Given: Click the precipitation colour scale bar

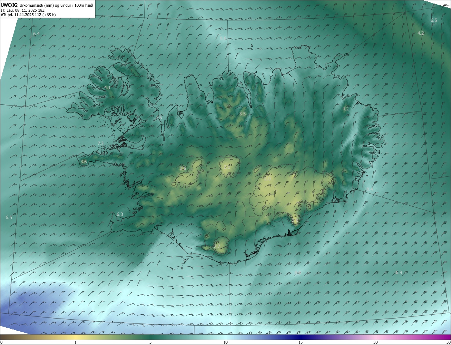Looking at the screenshot, I should pyautogui.click(x=225, y=337).
